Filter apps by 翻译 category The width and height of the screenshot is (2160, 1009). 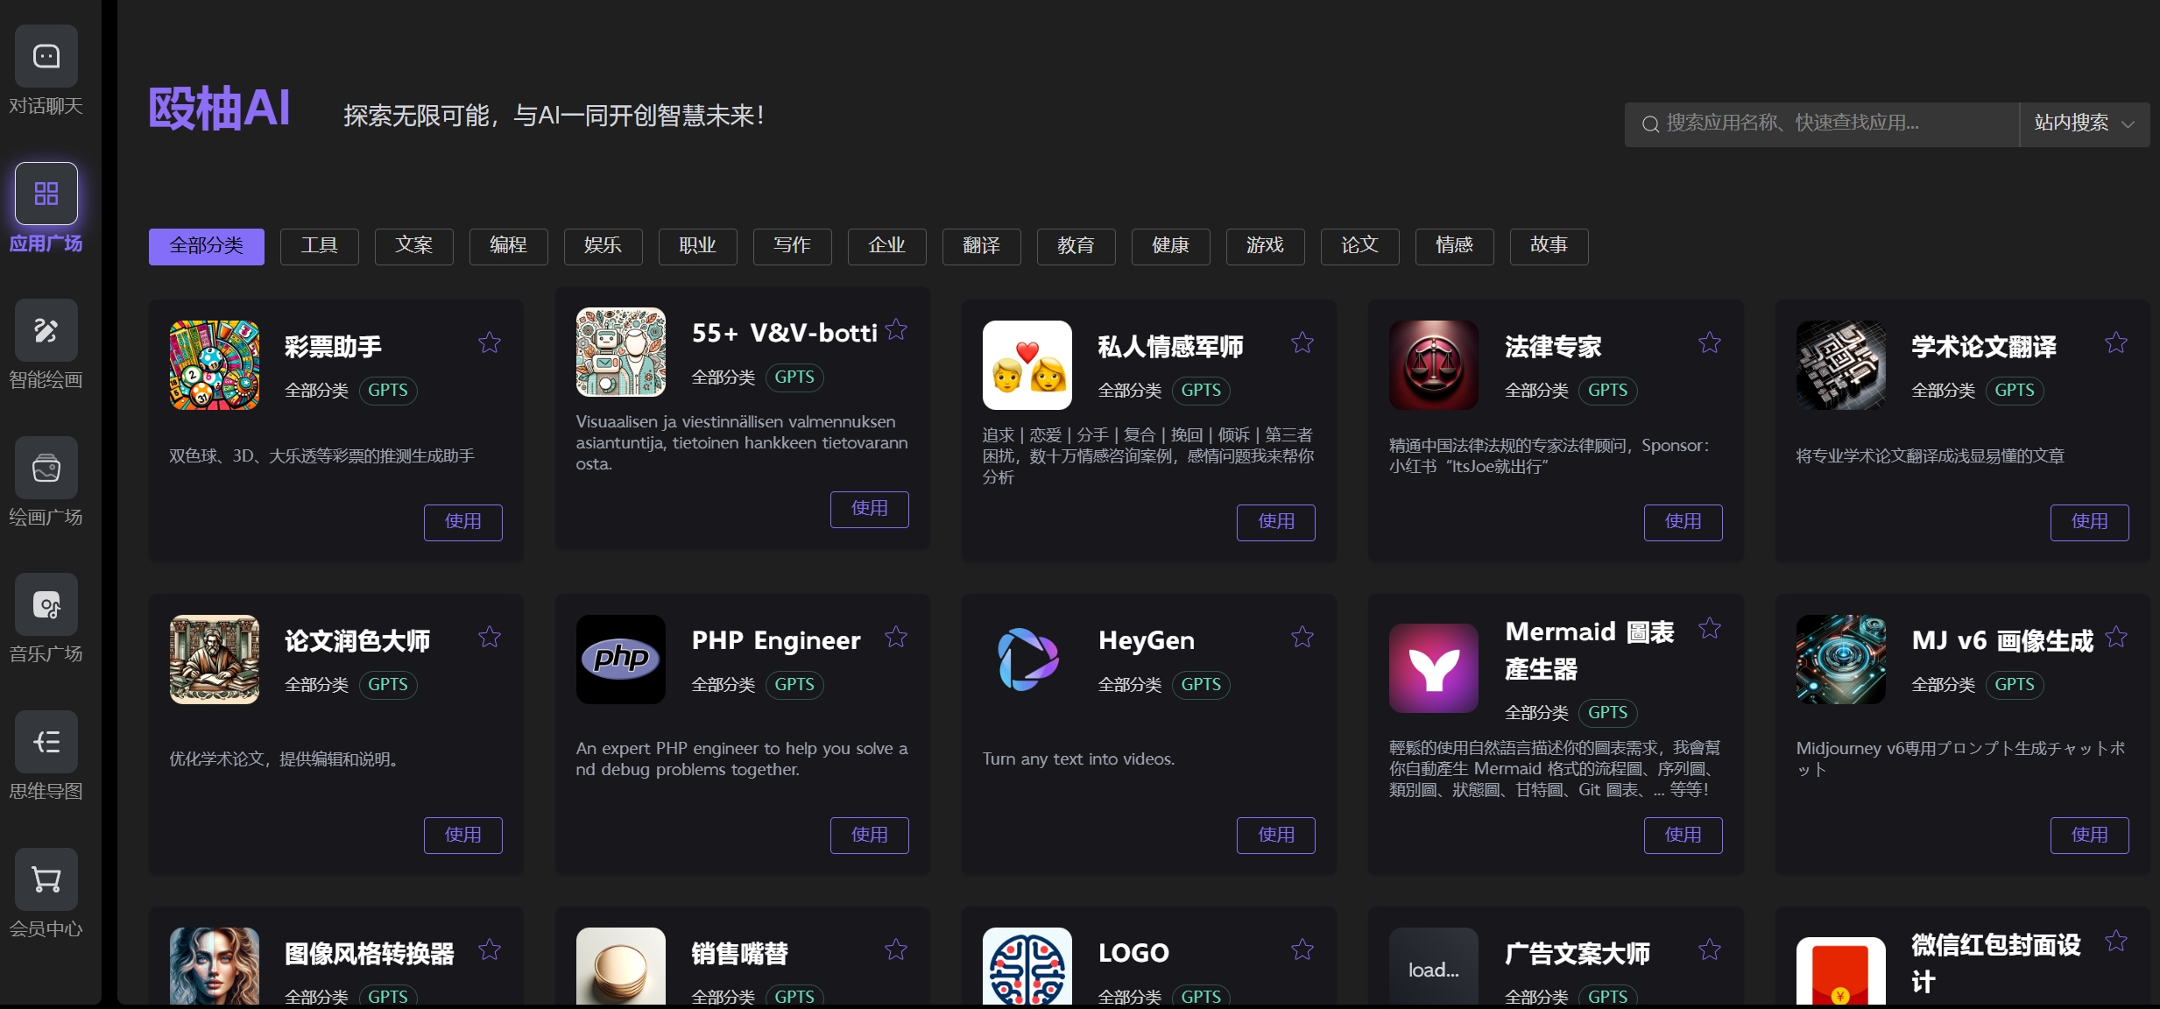click(x=982, y=246)
